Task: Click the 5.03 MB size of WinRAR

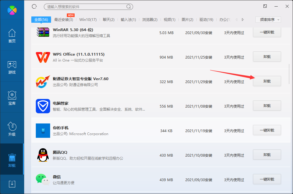Action: (166, 33)
